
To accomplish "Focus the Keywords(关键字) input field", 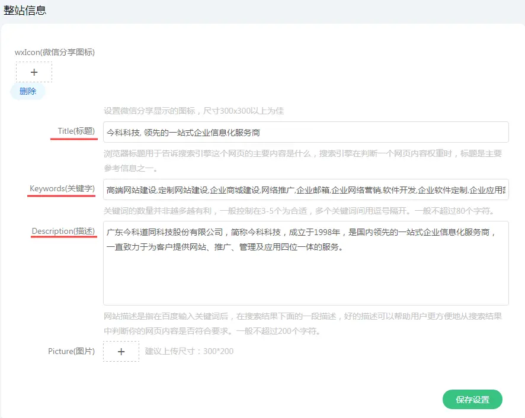I will pos(306,189).
